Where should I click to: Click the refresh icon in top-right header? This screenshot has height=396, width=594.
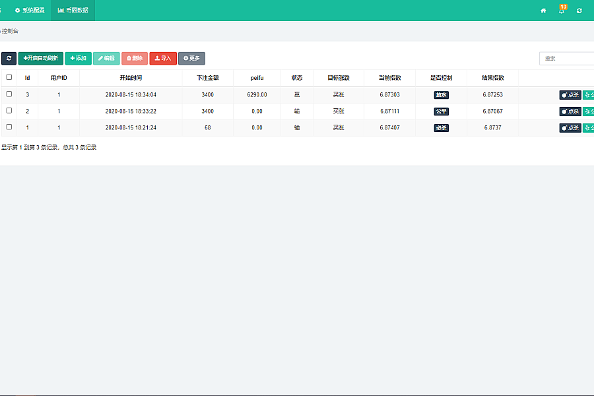click(x=579, y=11)
